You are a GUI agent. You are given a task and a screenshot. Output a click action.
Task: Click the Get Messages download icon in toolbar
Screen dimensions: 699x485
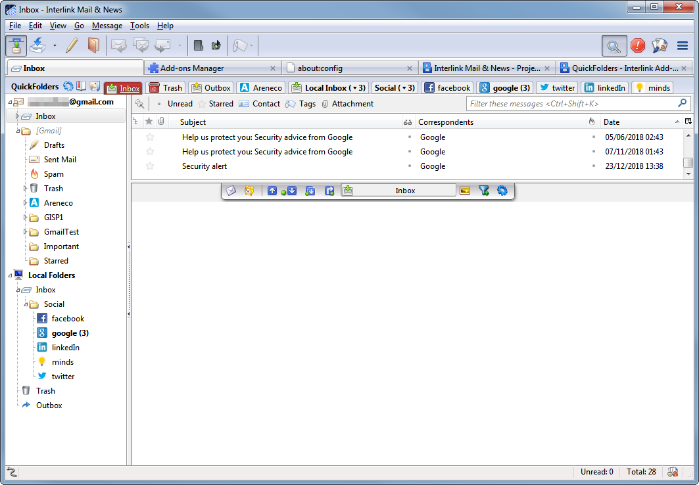[x=37, y=45]
